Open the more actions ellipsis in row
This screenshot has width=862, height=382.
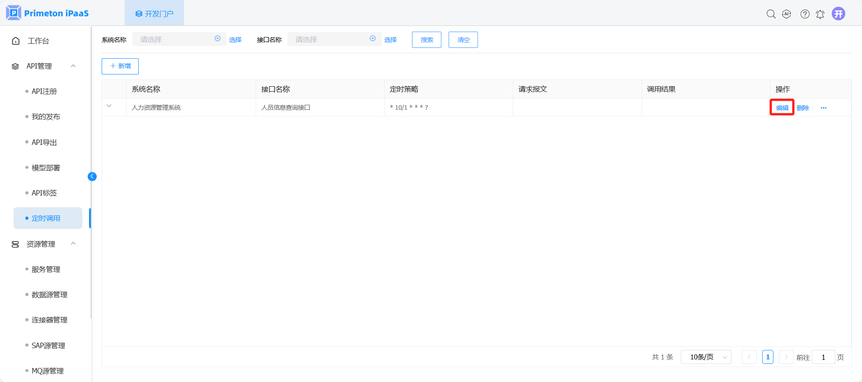(x=823, y=108)
